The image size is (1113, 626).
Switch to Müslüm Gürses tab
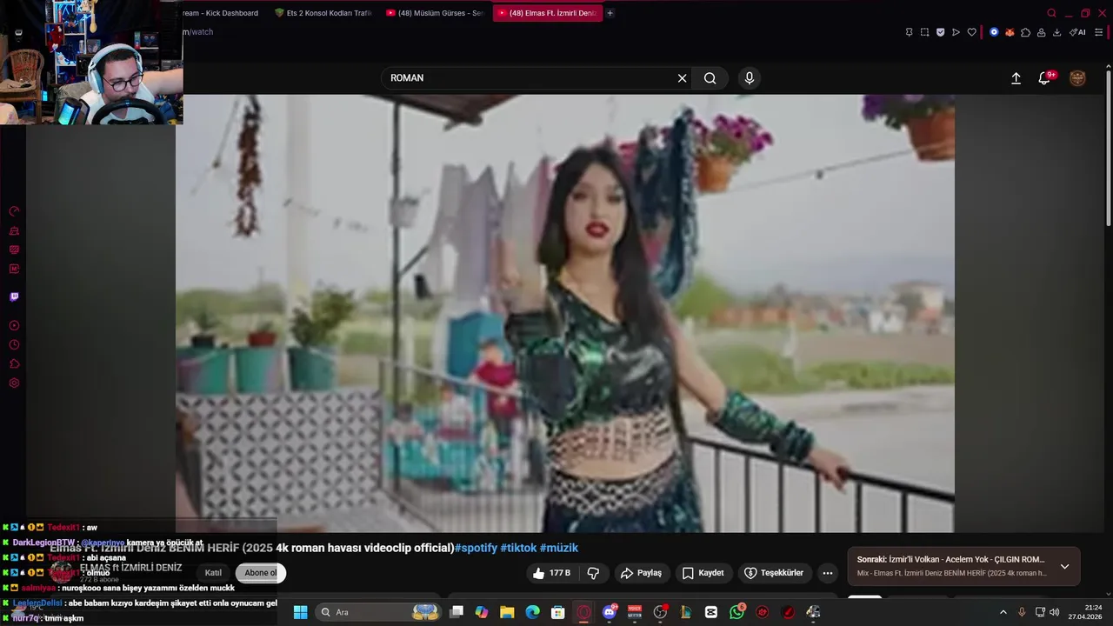[434, 13]
